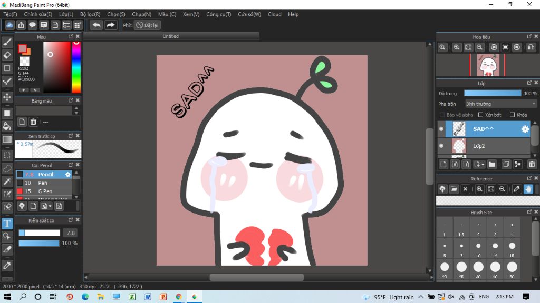The height and width of the screenshot is (303, 540).
Task: Open Windows Start menu
Action: coord(7,297)
